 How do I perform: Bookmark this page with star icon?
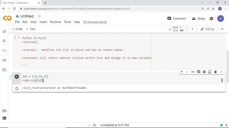pos(213,9)
